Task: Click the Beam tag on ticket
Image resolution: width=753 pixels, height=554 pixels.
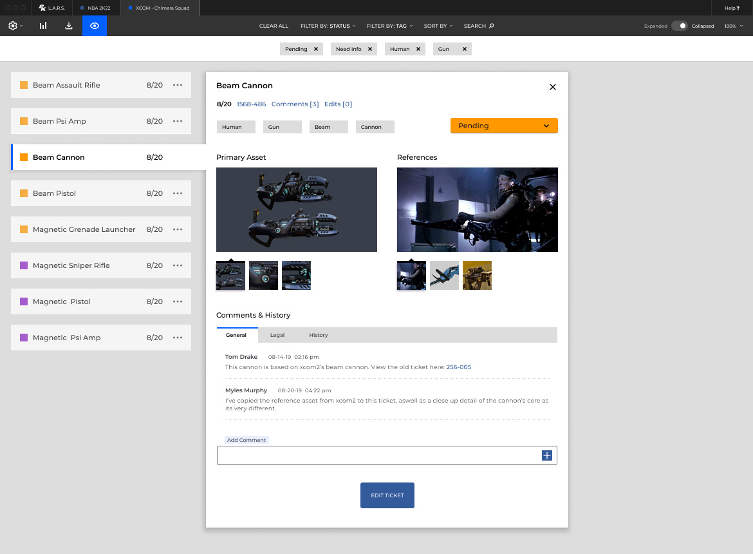Action: tap(328, 127)
